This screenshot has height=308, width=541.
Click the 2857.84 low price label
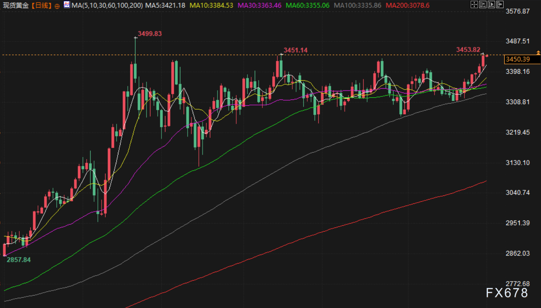19,259
